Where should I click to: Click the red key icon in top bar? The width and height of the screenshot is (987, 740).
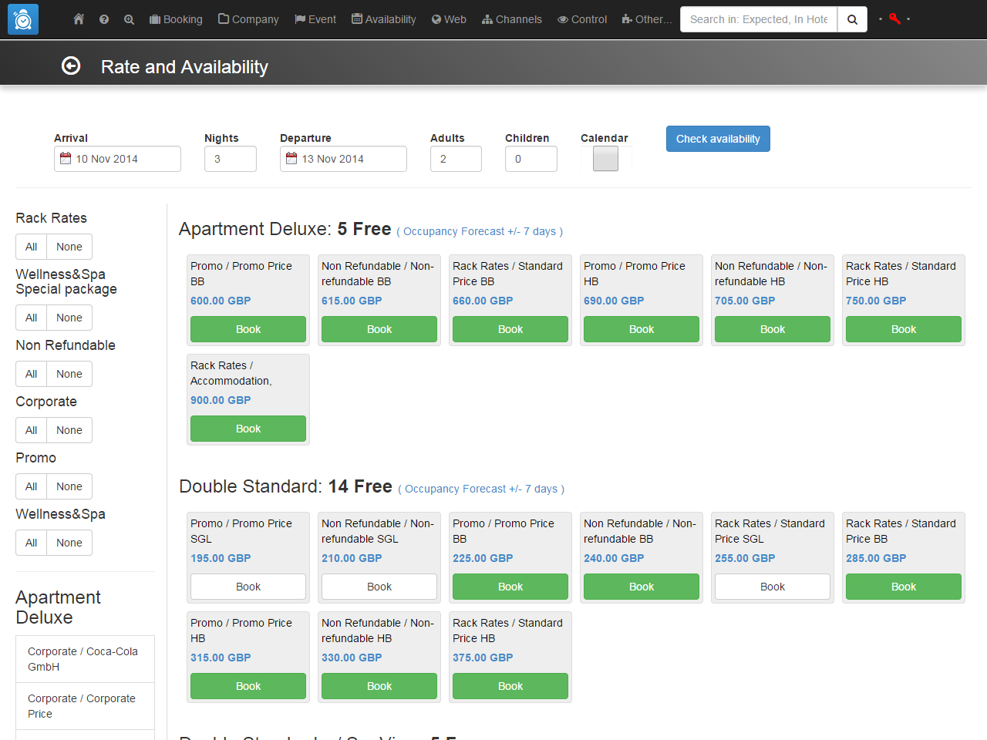pyautogui.click(x=894, y=19)
